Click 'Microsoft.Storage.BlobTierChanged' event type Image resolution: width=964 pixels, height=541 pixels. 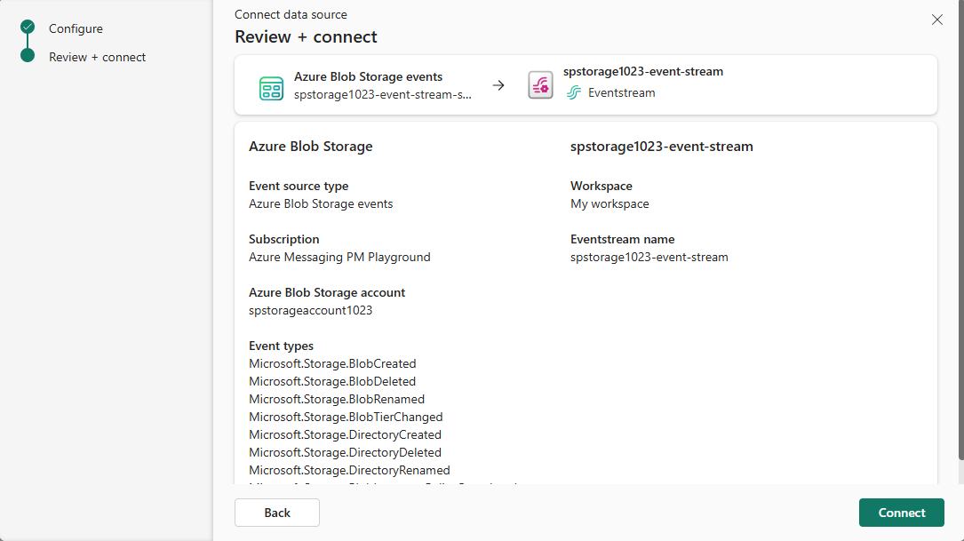(346, 417)
